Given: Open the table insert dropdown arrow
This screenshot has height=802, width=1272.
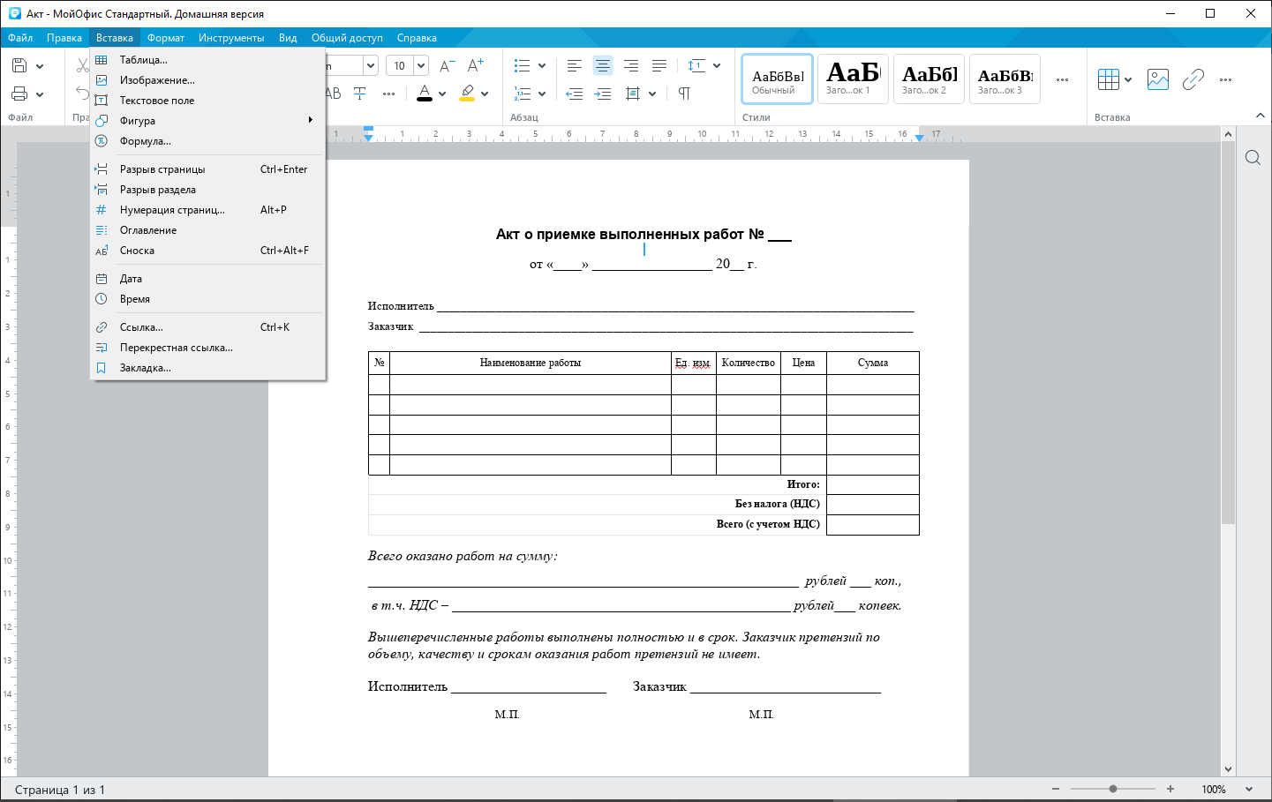Looking at the screenshot, I should tap(1128, 80).
